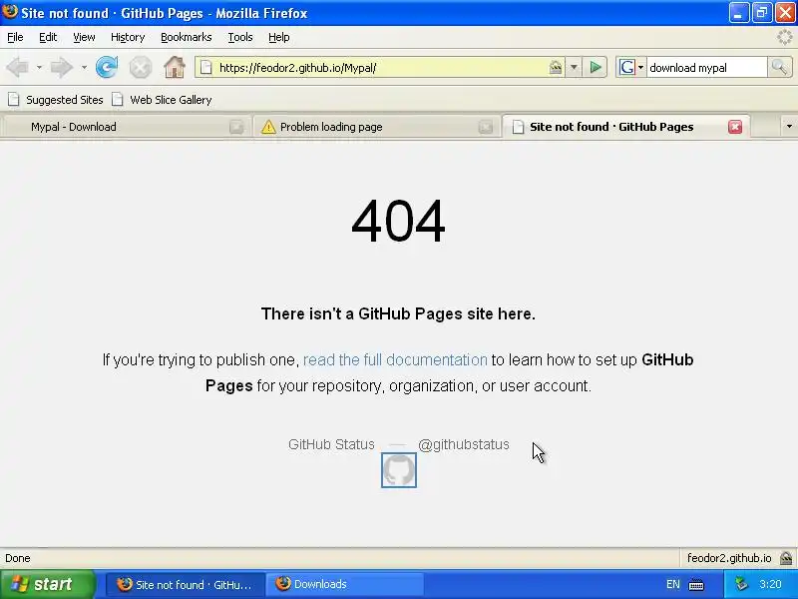Open the Help menu
Screen dimensions: 798x599
[x=279, y=37]
